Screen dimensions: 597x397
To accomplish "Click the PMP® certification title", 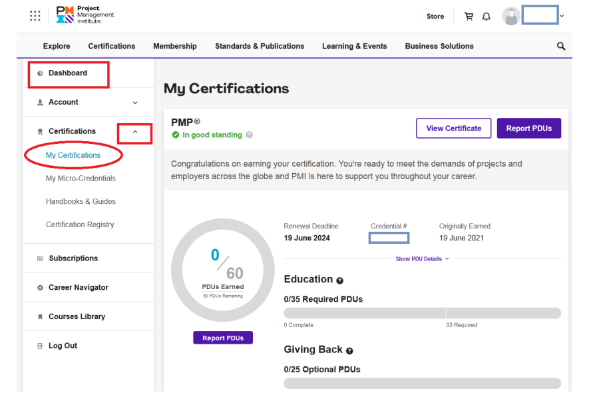I will coord(186,123).
